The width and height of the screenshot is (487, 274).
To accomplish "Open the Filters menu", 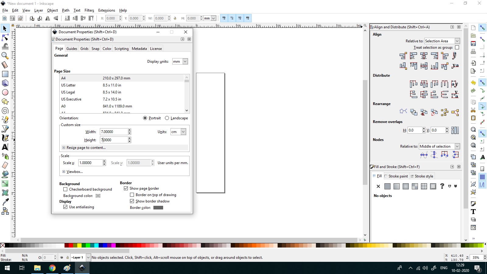I will tap(89, 10).
